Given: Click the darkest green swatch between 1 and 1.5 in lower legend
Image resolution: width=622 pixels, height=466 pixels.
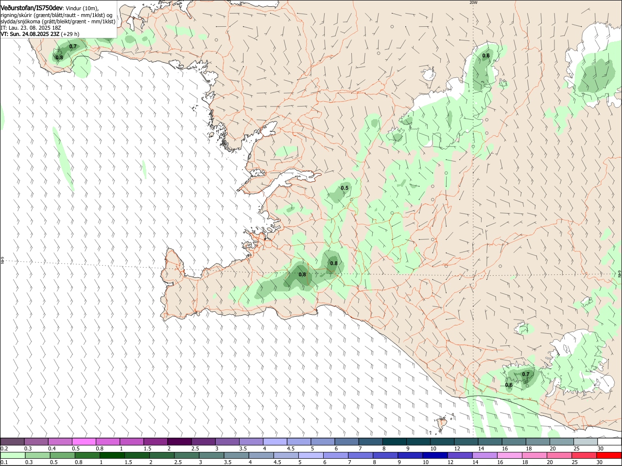Looking at the screenshot, I should pos(112,455).
